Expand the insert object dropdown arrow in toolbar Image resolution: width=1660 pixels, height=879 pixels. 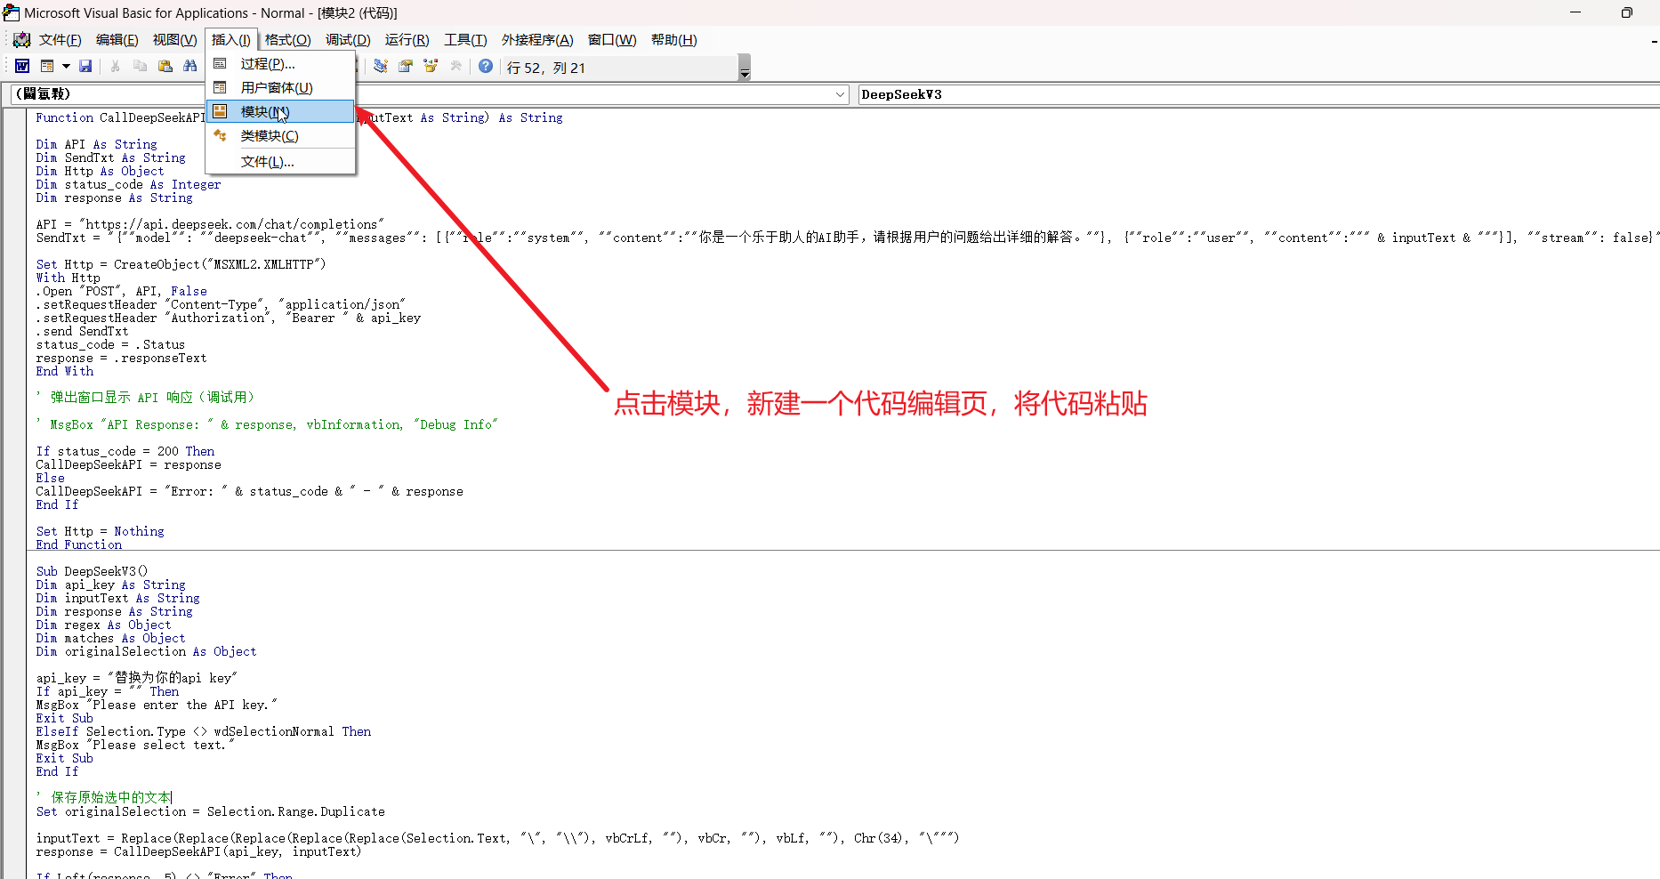pos(66,66)
